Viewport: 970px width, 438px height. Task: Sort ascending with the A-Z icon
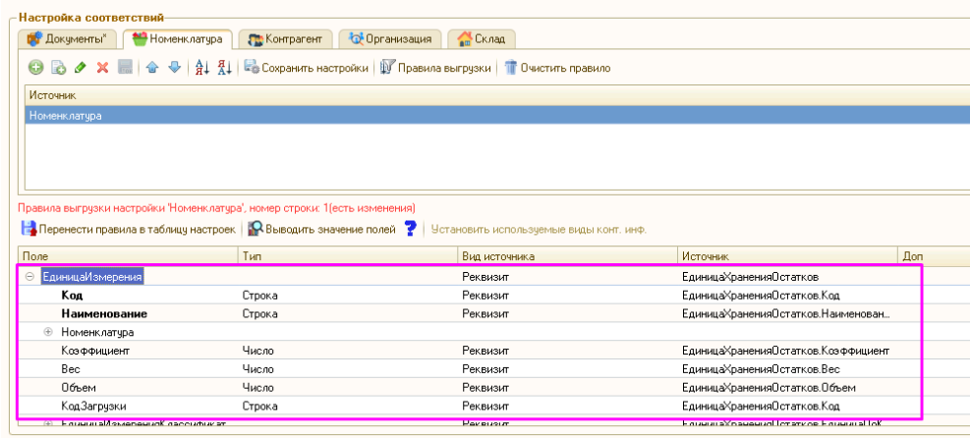click(202, 68)
